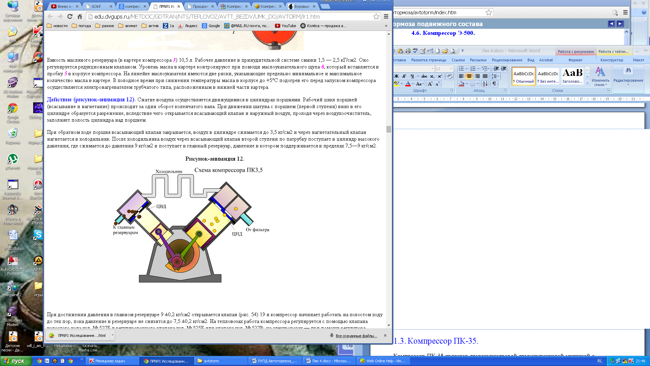Toggle bold (Ж) in Word
Viewport: 650px width, 366px height.
pyautogui.click(x=396, y=76)
